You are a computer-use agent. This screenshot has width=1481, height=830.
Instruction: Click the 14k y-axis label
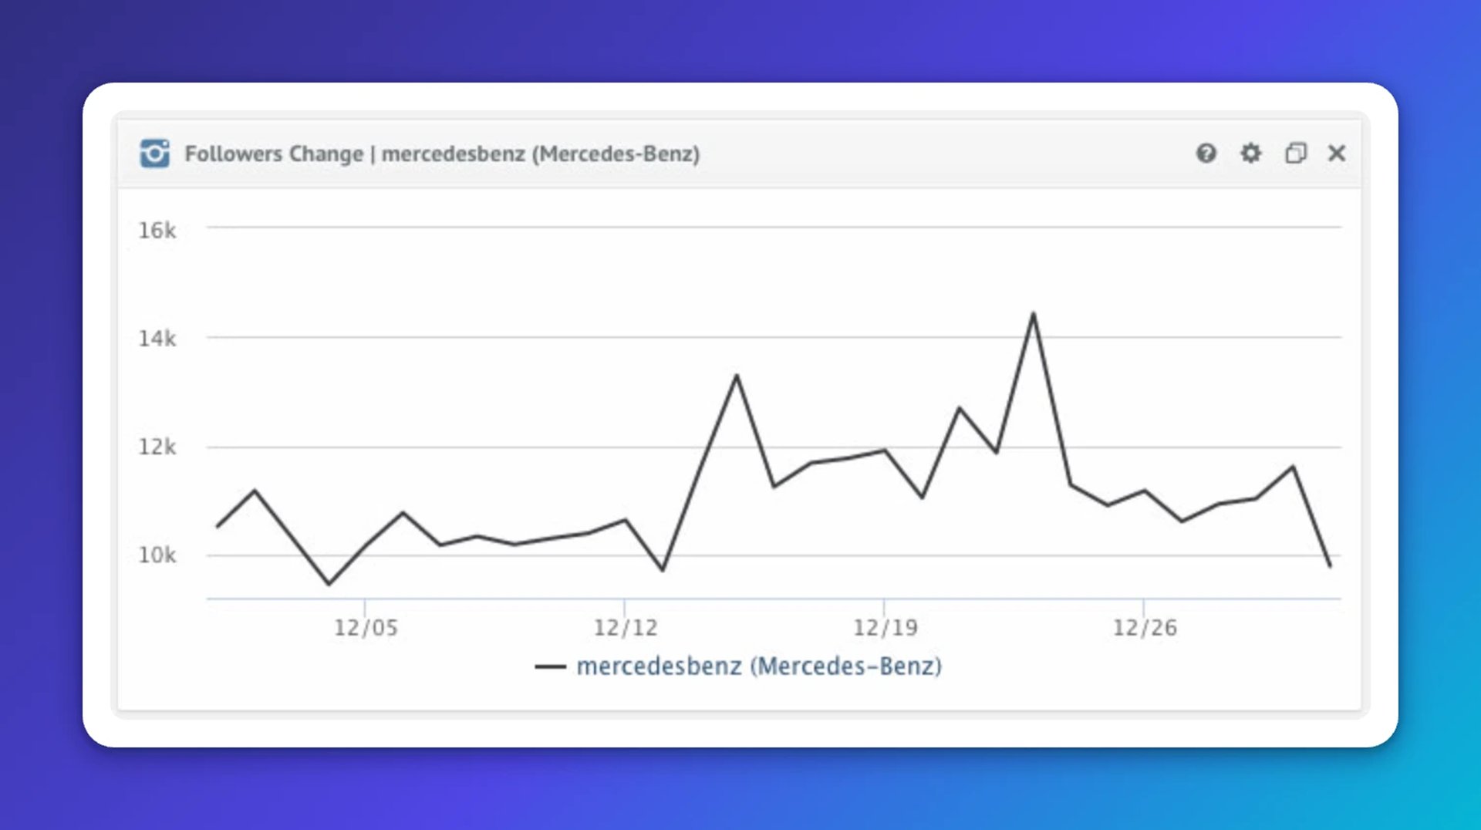click(157, 339)
